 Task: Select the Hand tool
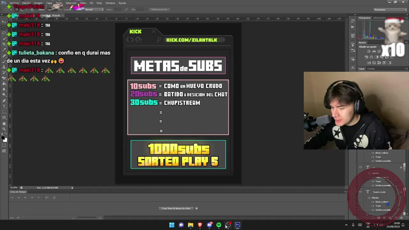[4, 123]
